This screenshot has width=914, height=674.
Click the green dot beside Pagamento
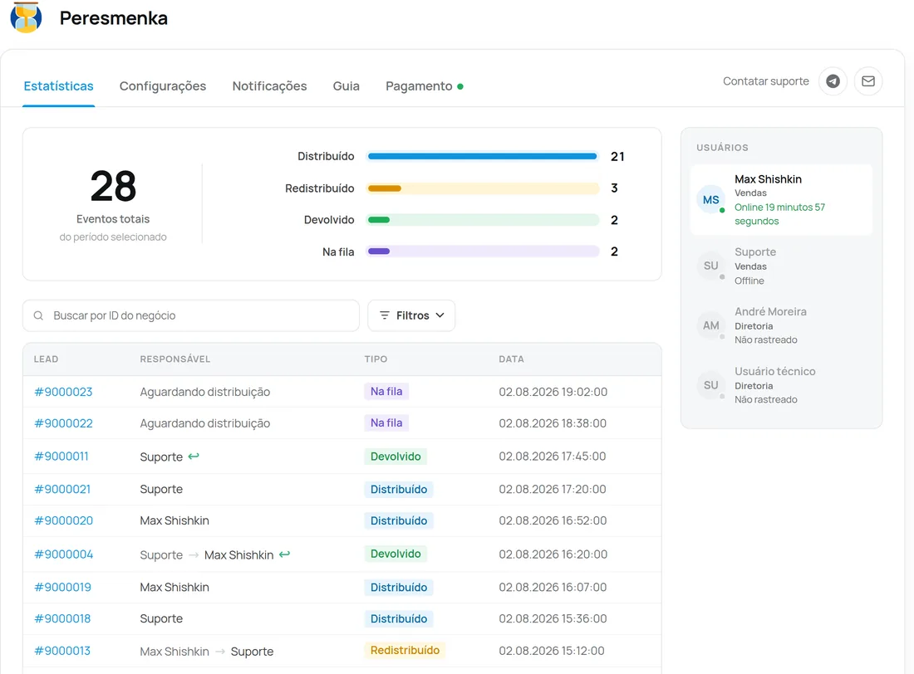pos(460,86)
